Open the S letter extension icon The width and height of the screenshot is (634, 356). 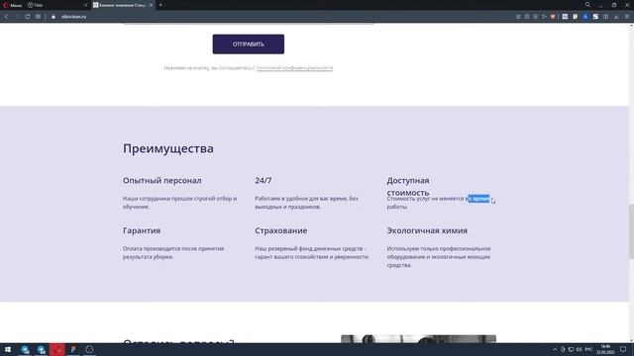point(595,17)
